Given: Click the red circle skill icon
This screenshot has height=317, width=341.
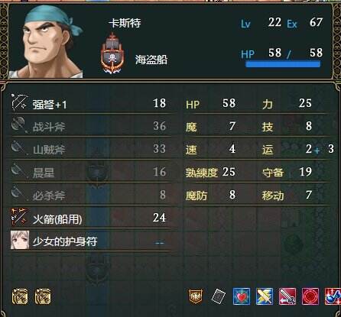Looking at the screenshot, I should tap(310, 296).
